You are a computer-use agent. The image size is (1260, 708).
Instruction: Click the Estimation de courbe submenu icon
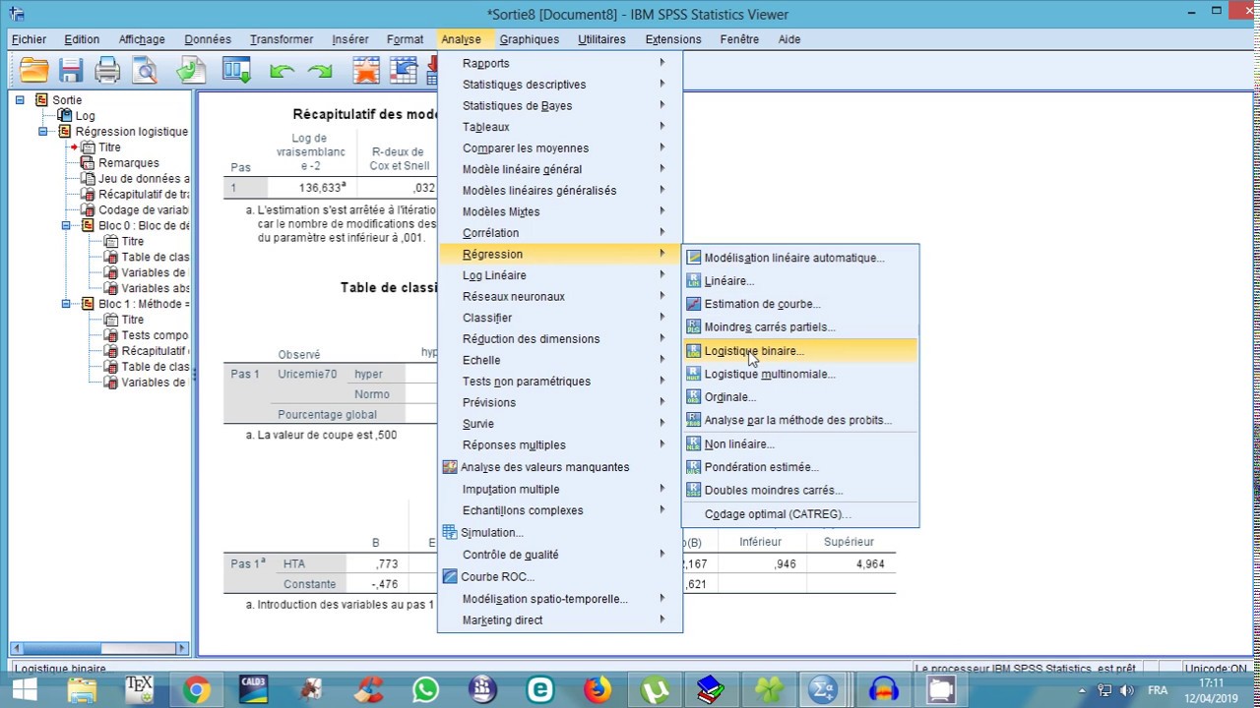coord(694,304)
